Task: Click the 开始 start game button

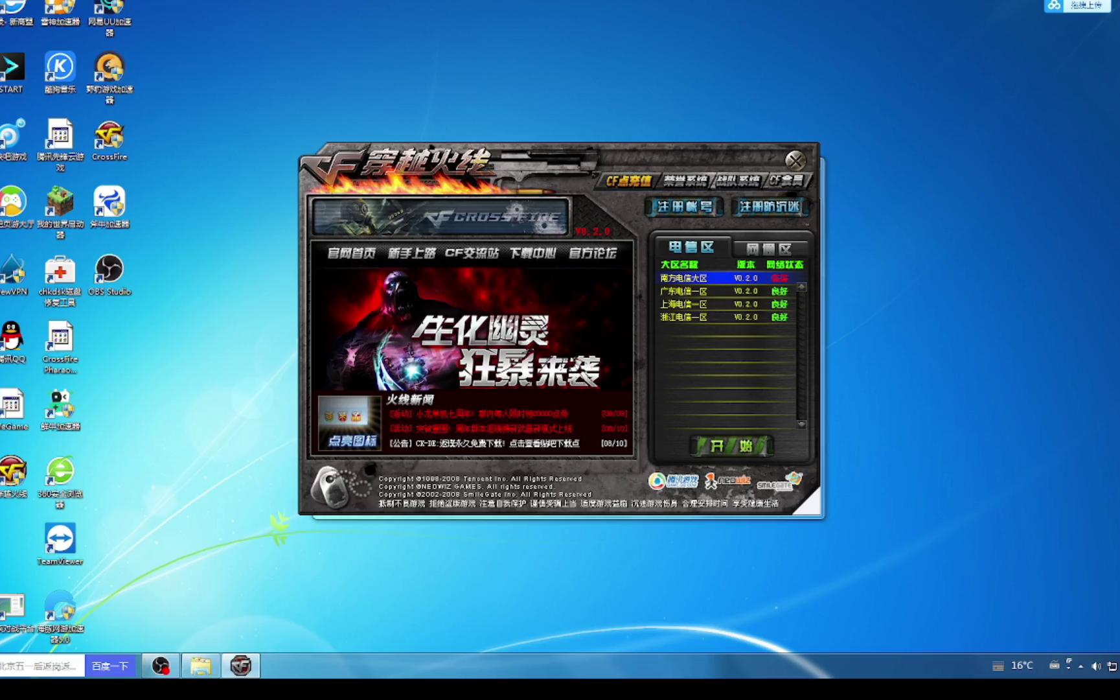Action: 731,446
